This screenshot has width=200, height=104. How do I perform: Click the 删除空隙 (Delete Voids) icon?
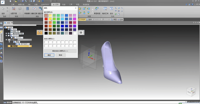coord(34,9)
